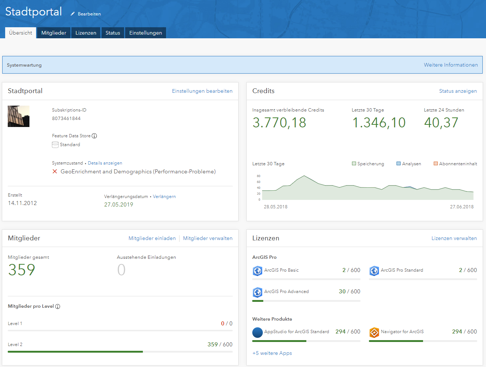486x367 pixels.
Task: Click the Systemwartung banner title
Action: [24, 65]
